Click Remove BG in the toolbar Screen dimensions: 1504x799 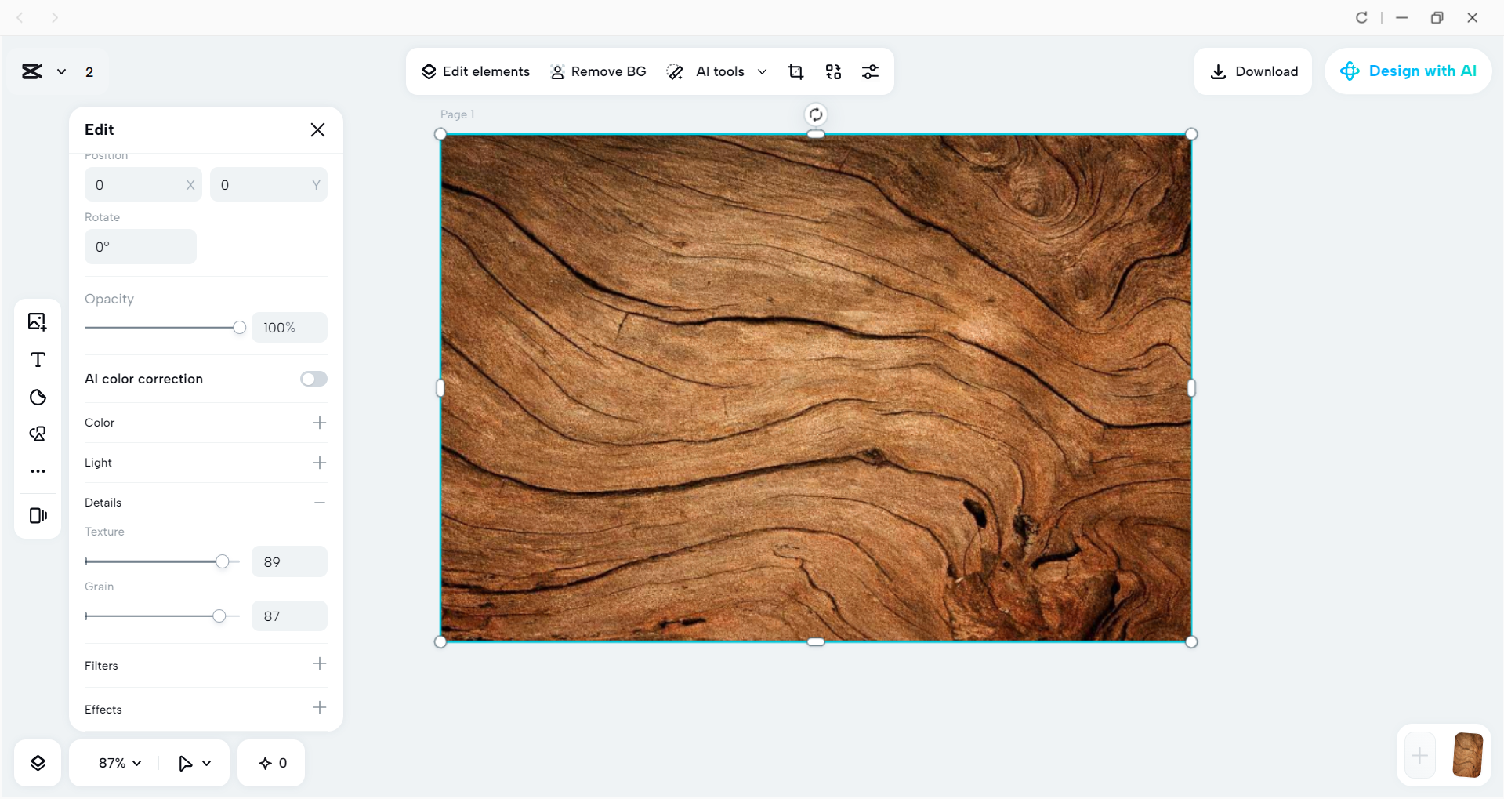tap(598, 71)
